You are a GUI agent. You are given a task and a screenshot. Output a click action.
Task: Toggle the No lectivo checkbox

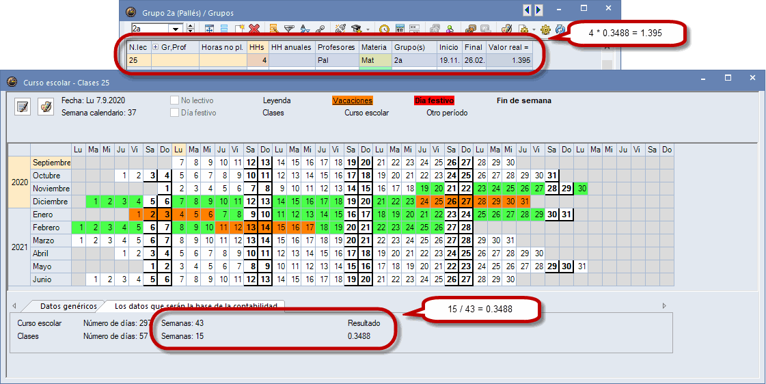point(174,100)
